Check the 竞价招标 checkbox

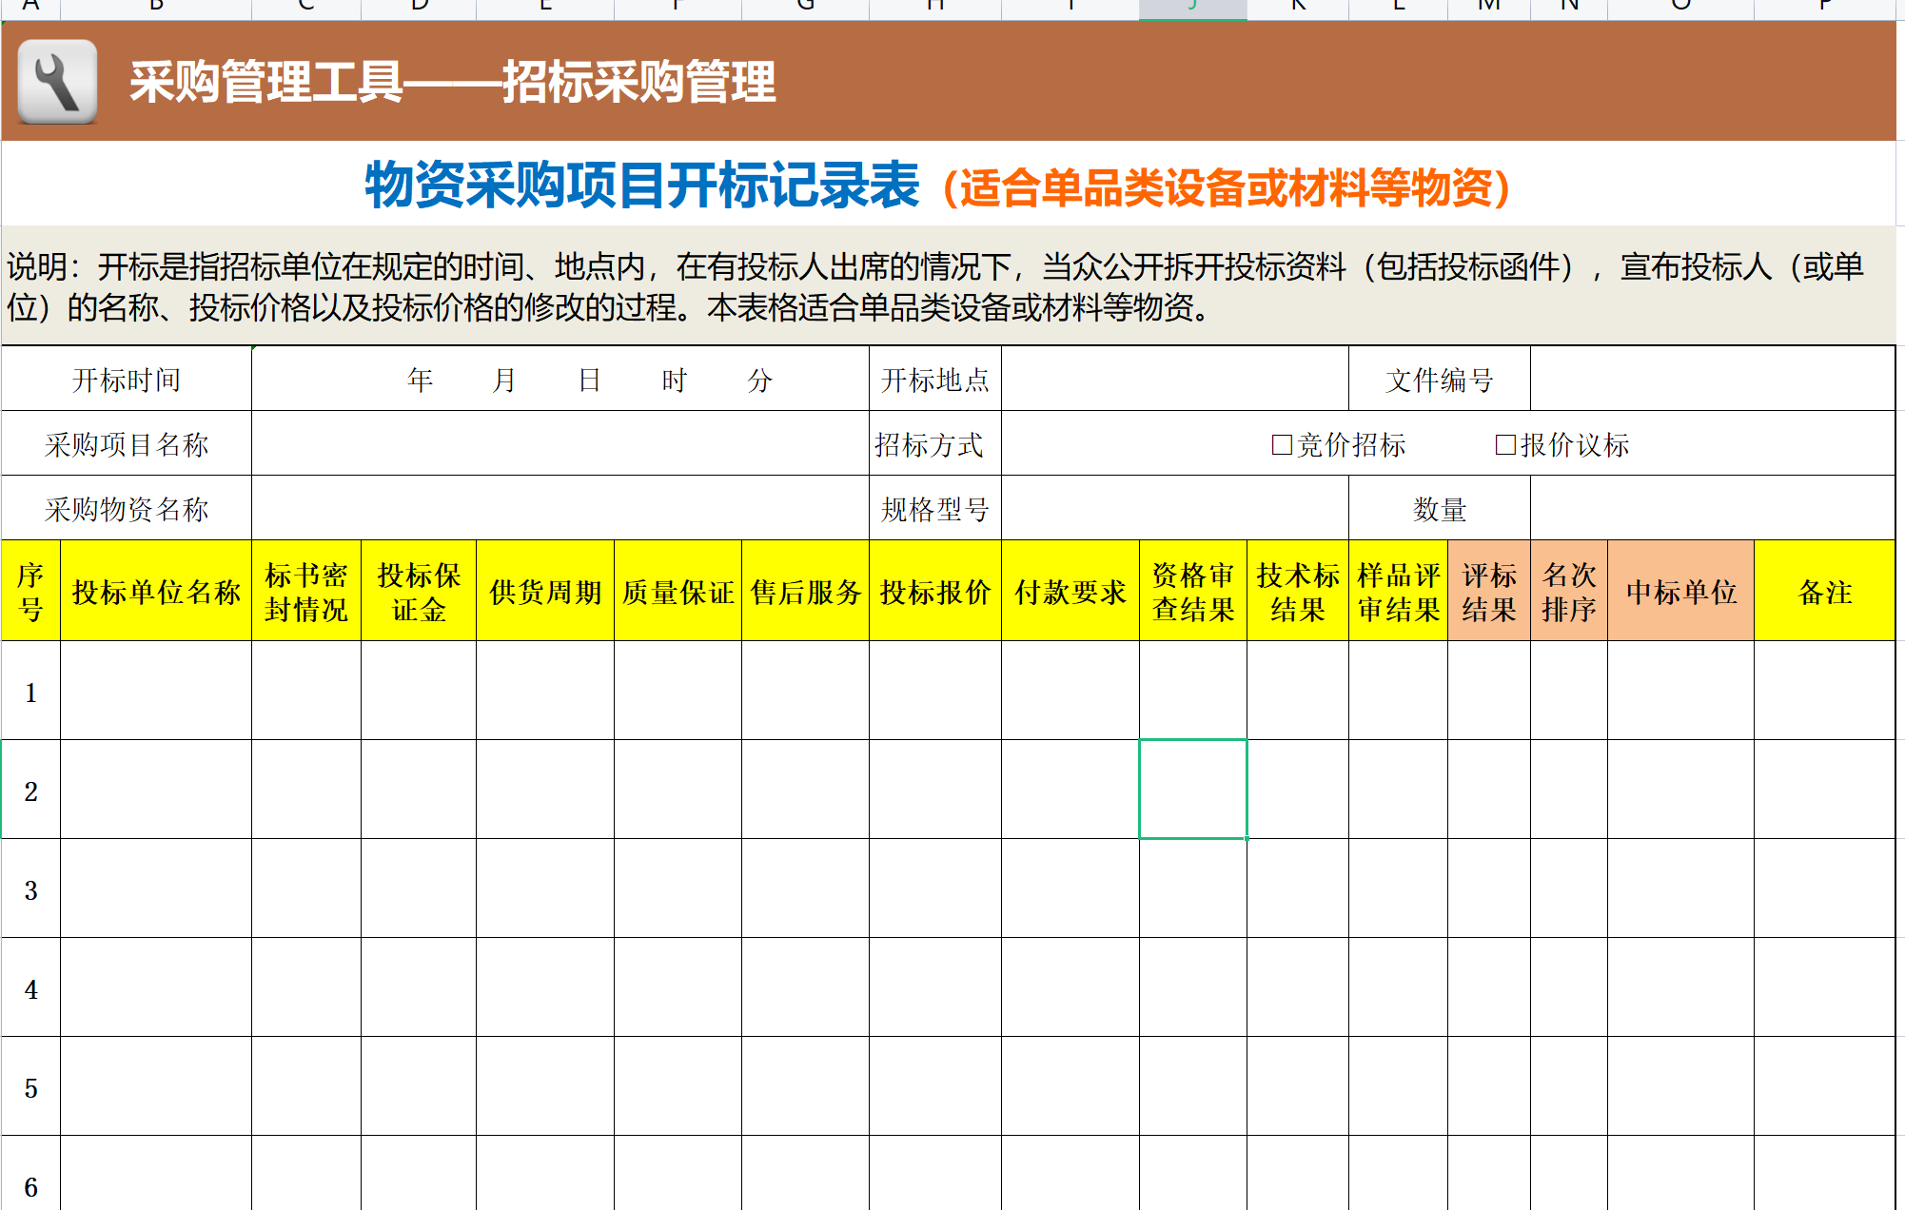coord(1281,444)
